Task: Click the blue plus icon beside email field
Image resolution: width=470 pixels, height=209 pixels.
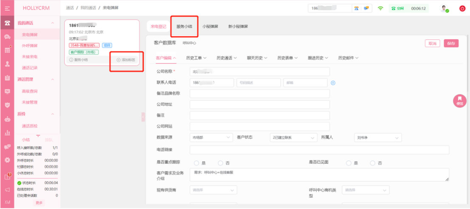Action: (x=333, y=82)
